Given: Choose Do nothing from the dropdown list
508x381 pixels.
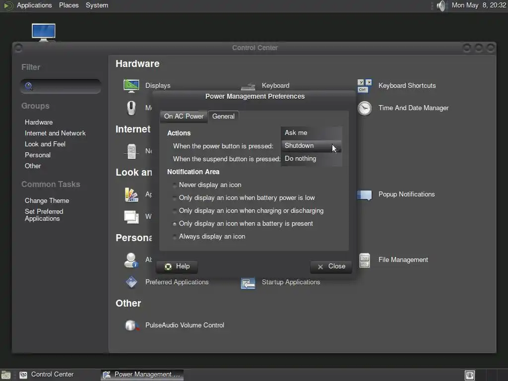Looking at the screenshot, I should point(312,159).
